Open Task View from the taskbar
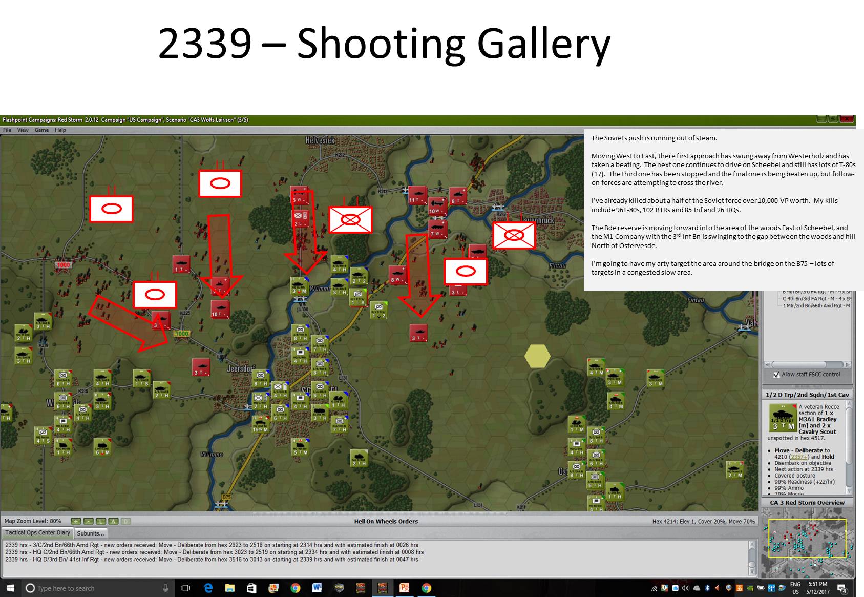This screenshot has height=597, width=864. point(185,588)
